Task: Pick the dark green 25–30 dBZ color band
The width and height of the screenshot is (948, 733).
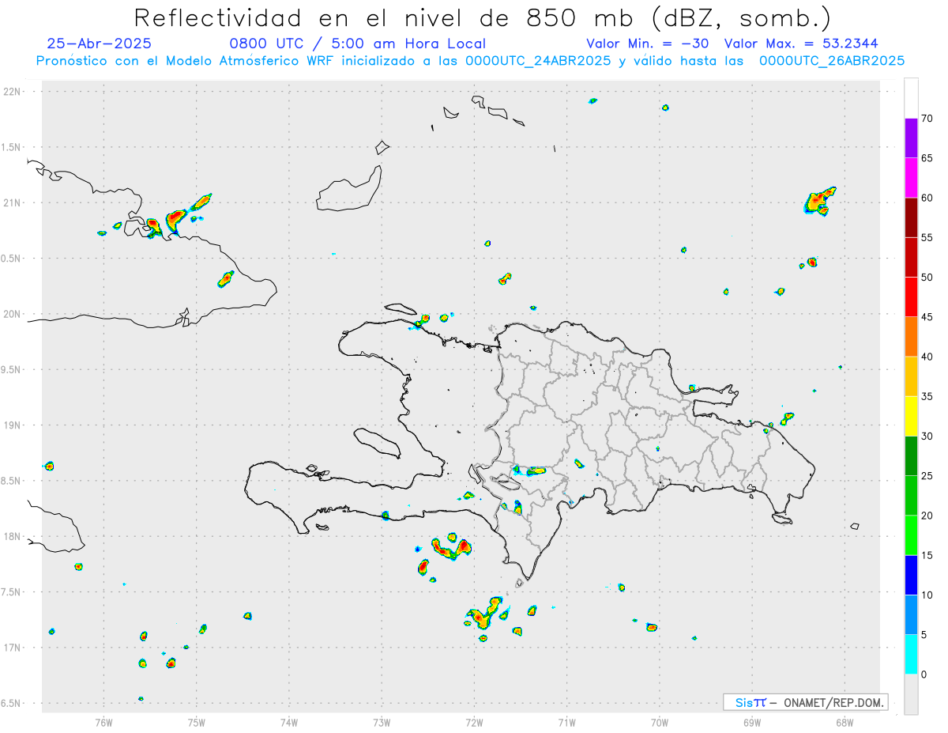Action: point(911,456)
